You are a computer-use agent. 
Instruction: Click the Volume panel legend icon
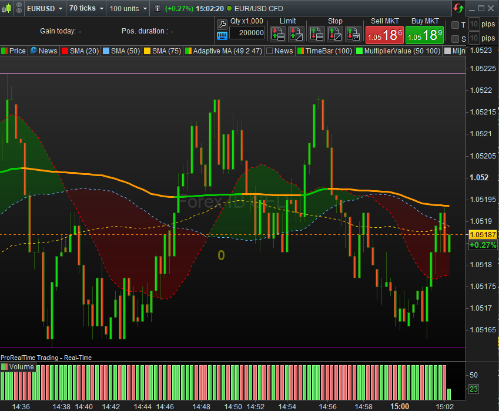[5, 367]
